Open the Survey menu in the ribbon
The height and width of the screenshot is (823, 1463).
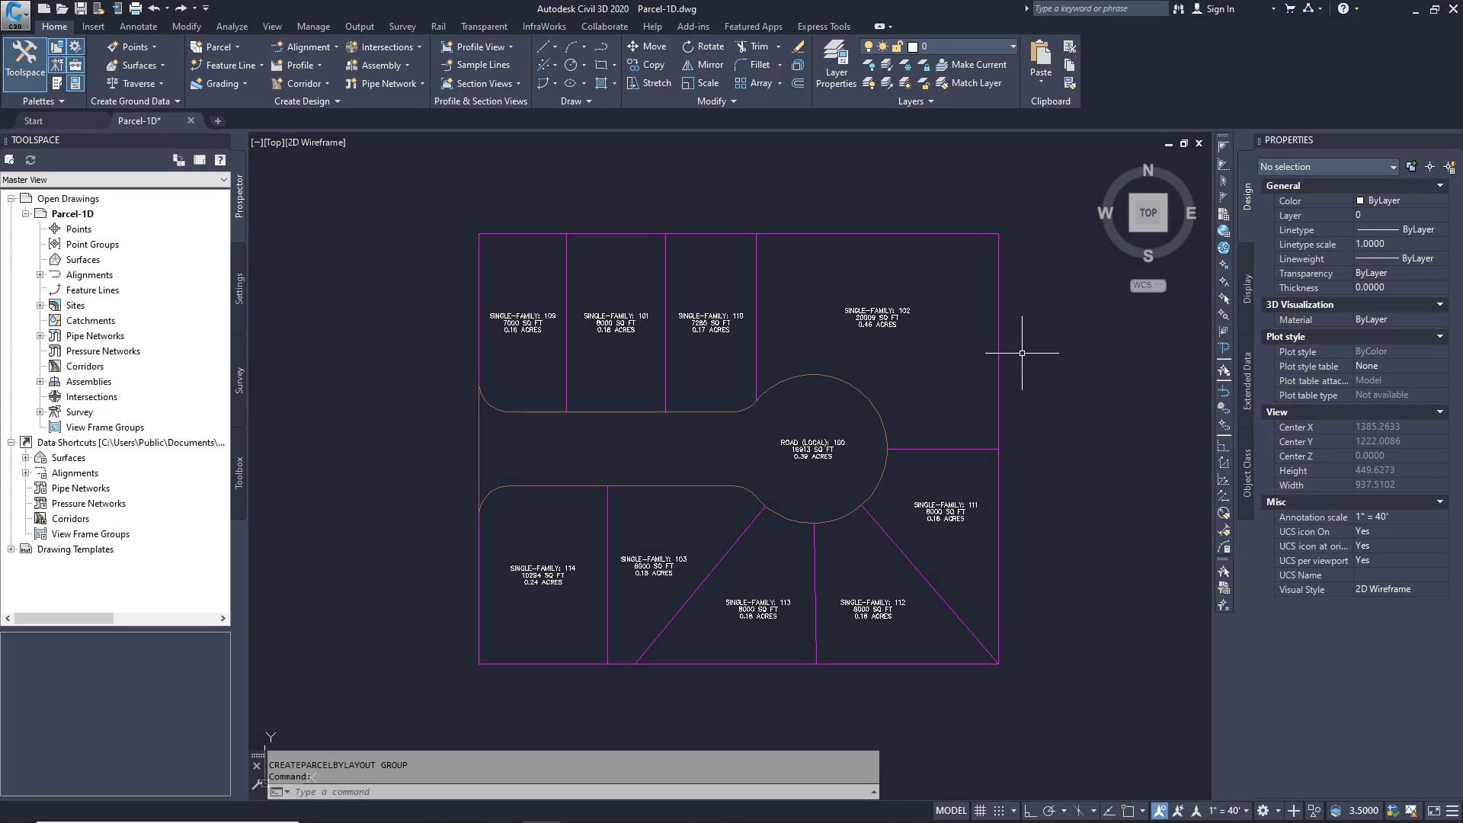pyautogui.click(x=402, y=26)
